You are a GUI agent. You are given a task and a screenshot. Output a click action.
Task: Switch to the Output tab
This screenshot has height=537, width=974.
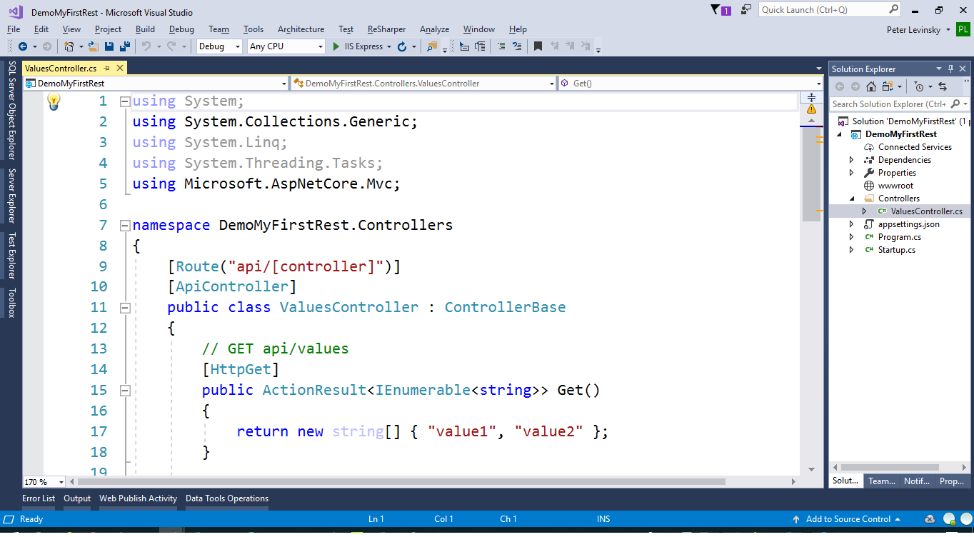(77, 498)
